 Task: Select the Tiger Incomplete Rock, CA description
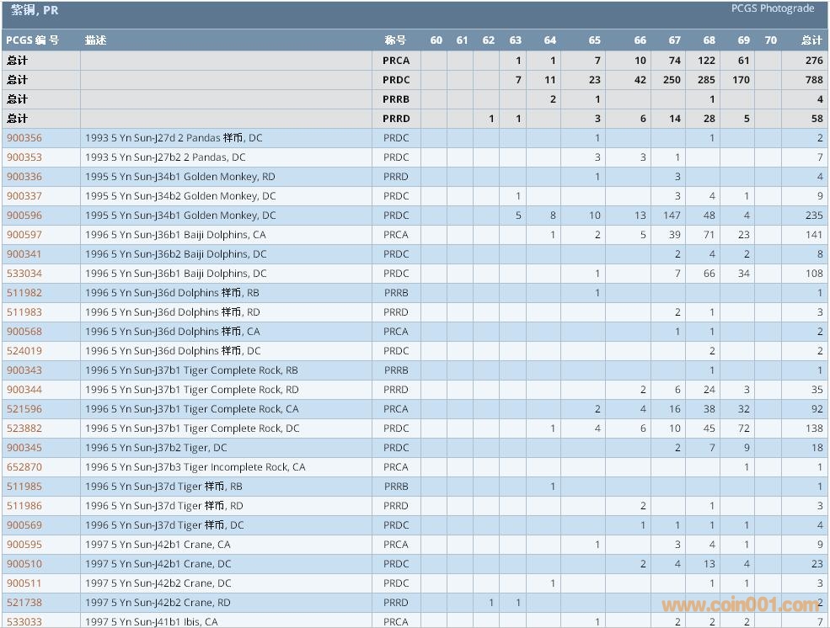[x=195, y=467]
